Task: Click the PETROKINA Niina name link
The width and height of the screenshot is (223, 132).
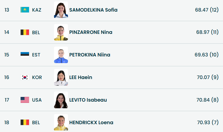Action: tap(90, 55)
